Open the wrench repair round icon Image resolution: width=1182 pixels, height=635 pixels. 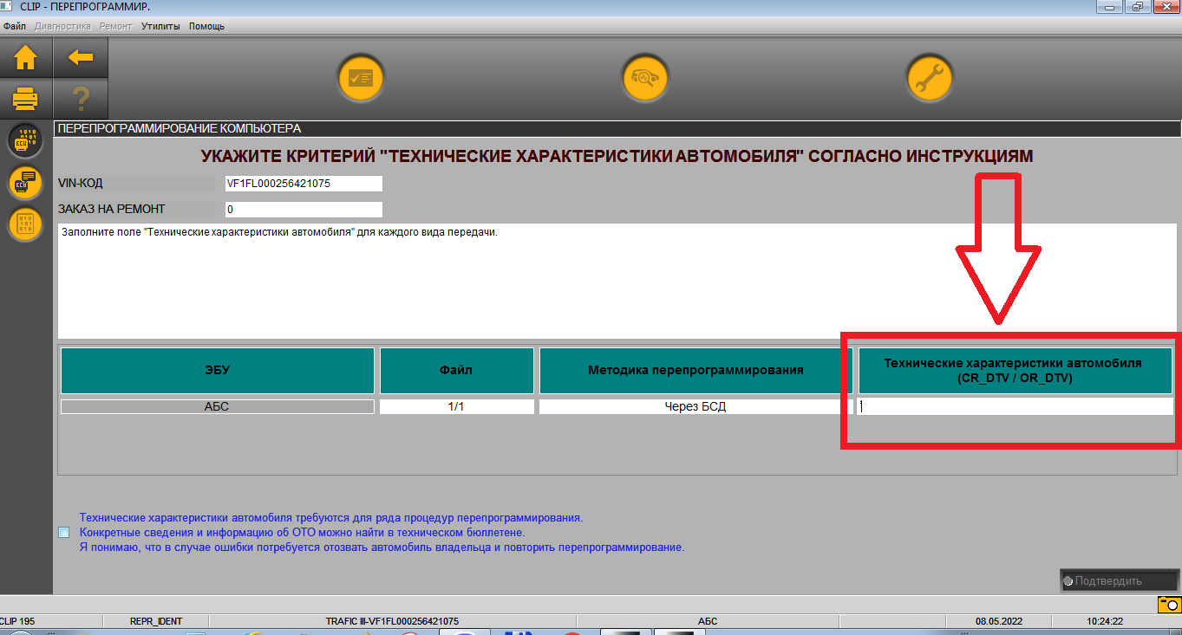pos(930,79)
